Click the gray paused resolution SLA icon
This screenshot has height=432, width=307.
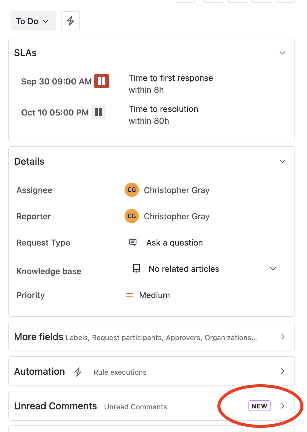[99, 112]
